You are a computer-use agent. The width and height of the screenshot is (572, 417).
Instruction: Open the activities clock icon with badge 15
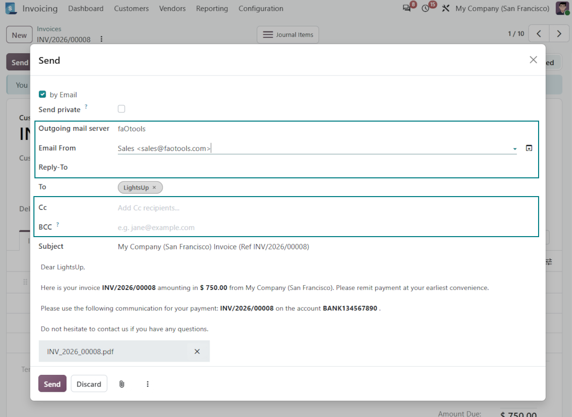[x=425, y=8]
